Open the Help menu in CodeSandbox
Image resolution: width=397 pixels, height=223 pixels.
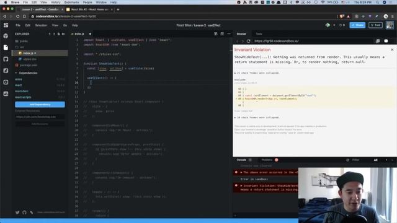click(74, 25)
